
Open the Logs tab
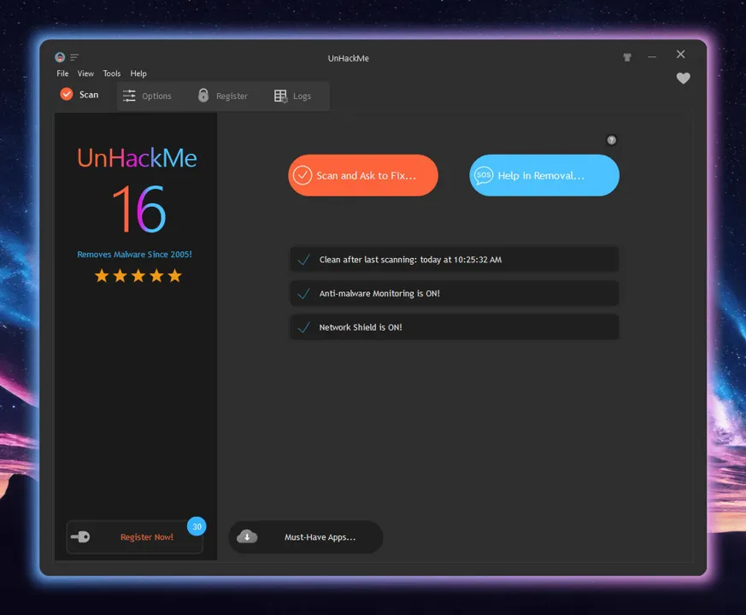click(x=292, y=96)
